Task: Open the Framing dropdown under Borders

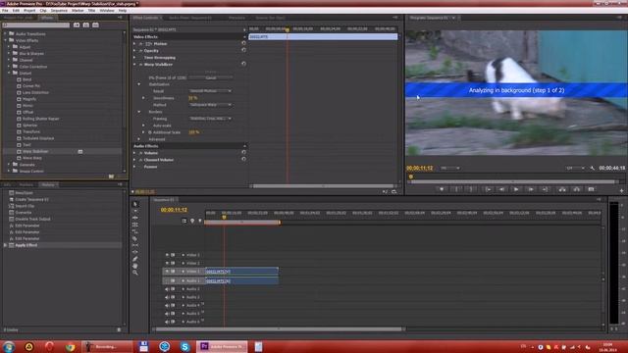Action: [210, 119]
